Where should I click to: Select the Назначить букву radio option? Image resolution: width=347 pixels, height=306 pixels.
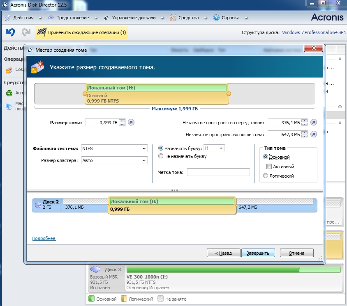[161, 148]
